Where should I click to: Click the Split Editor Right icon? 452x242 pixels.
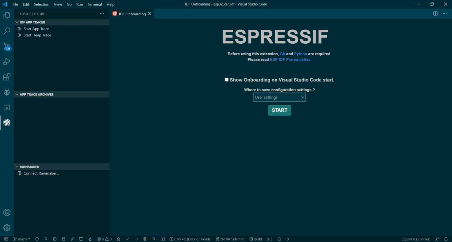[435, 14]
